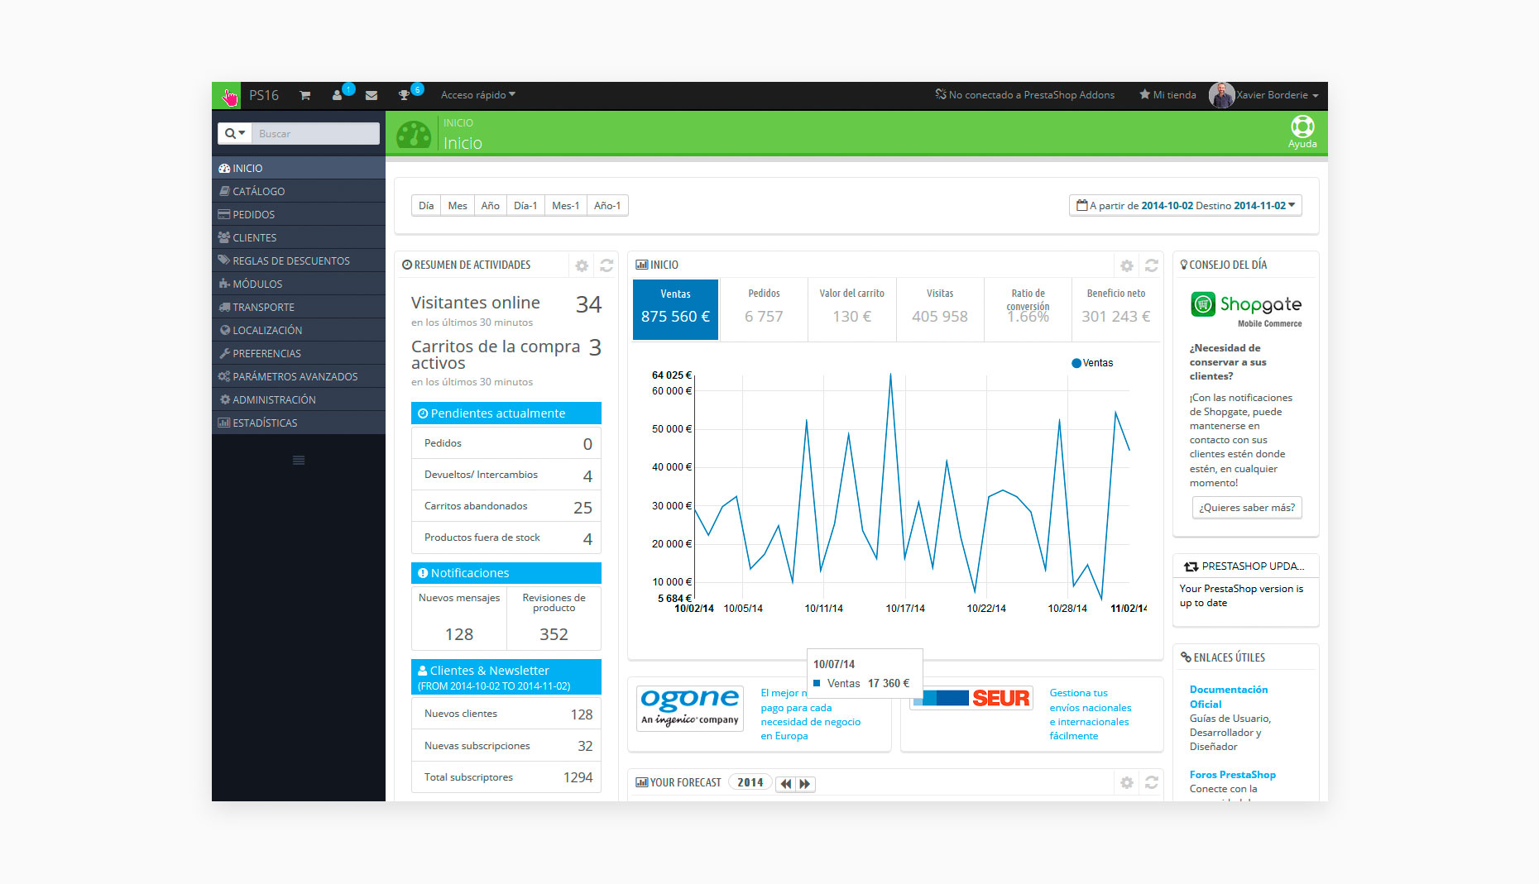Refresh the Resumen de Actividades panel
The height and width of the screenshot is (884, 1539).
coord(606,265)
